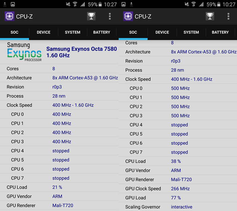This screenshot has height=211, width=237.
Task: Tap the Architecture row in right screenshot
Action: [x=178, y=52]
